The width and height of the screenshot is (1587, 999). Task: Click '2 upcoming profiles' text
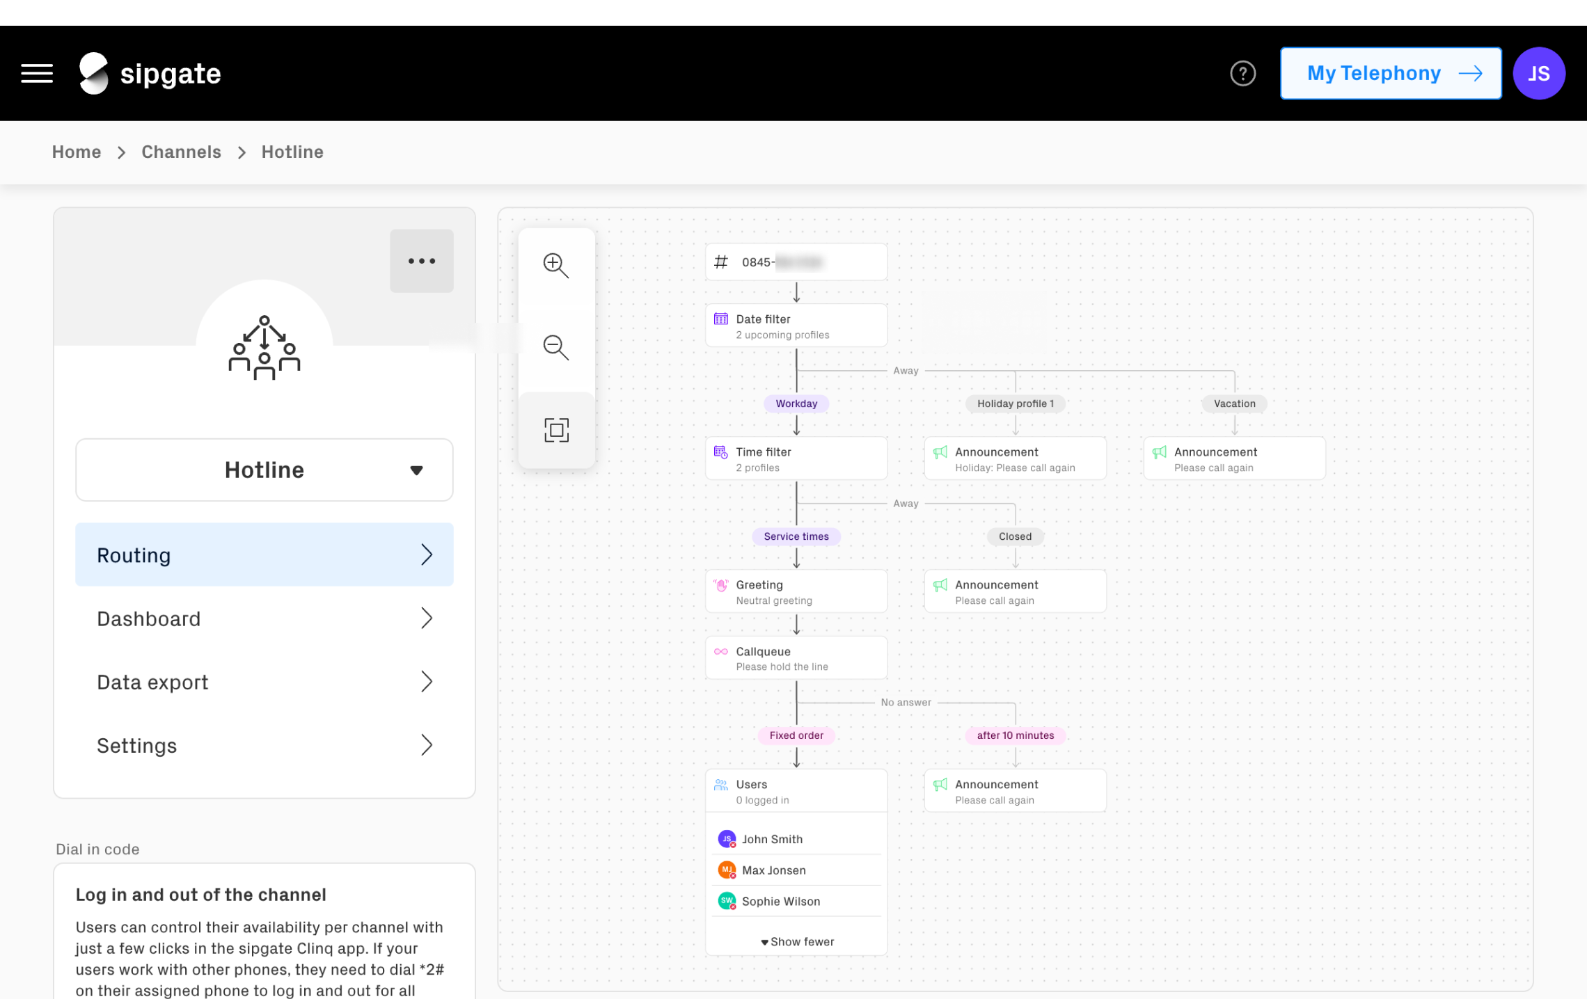click(x=782, y=335)
